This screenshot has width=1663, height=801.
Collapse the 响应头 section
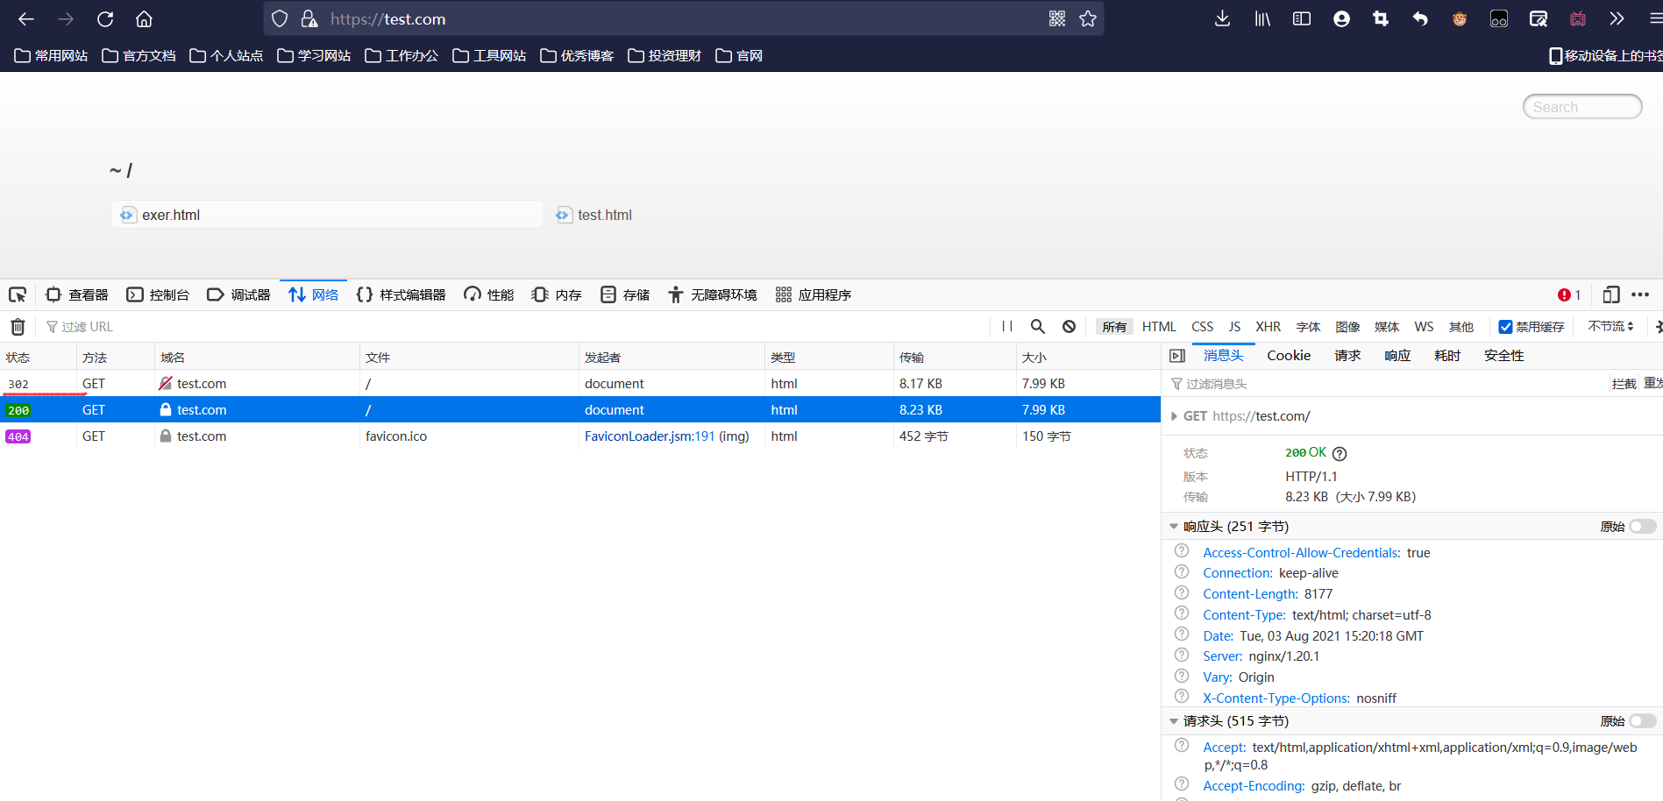[1174, 527]
